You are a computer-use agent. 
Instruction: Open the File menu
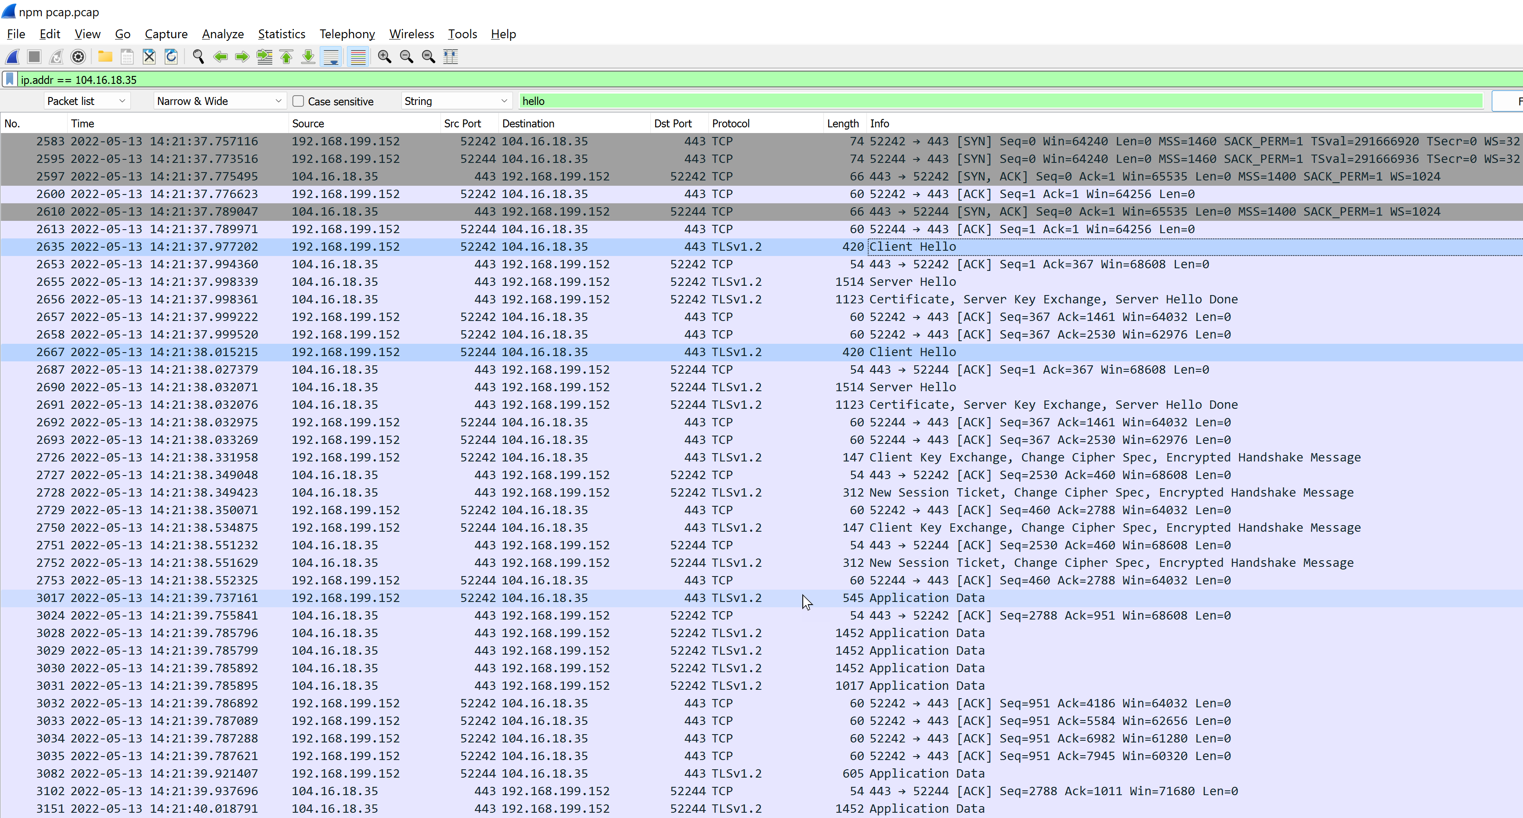pyautogui.click(x=16, y=34)
